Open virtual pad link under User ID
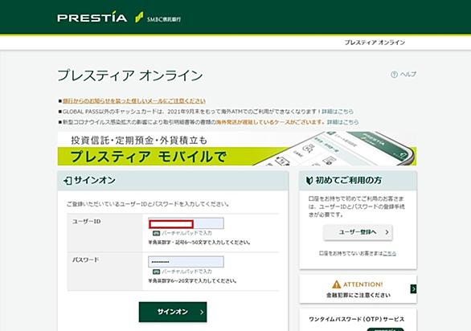The height and width of the screenshot is (331, 471). click(x=186, y=233)
